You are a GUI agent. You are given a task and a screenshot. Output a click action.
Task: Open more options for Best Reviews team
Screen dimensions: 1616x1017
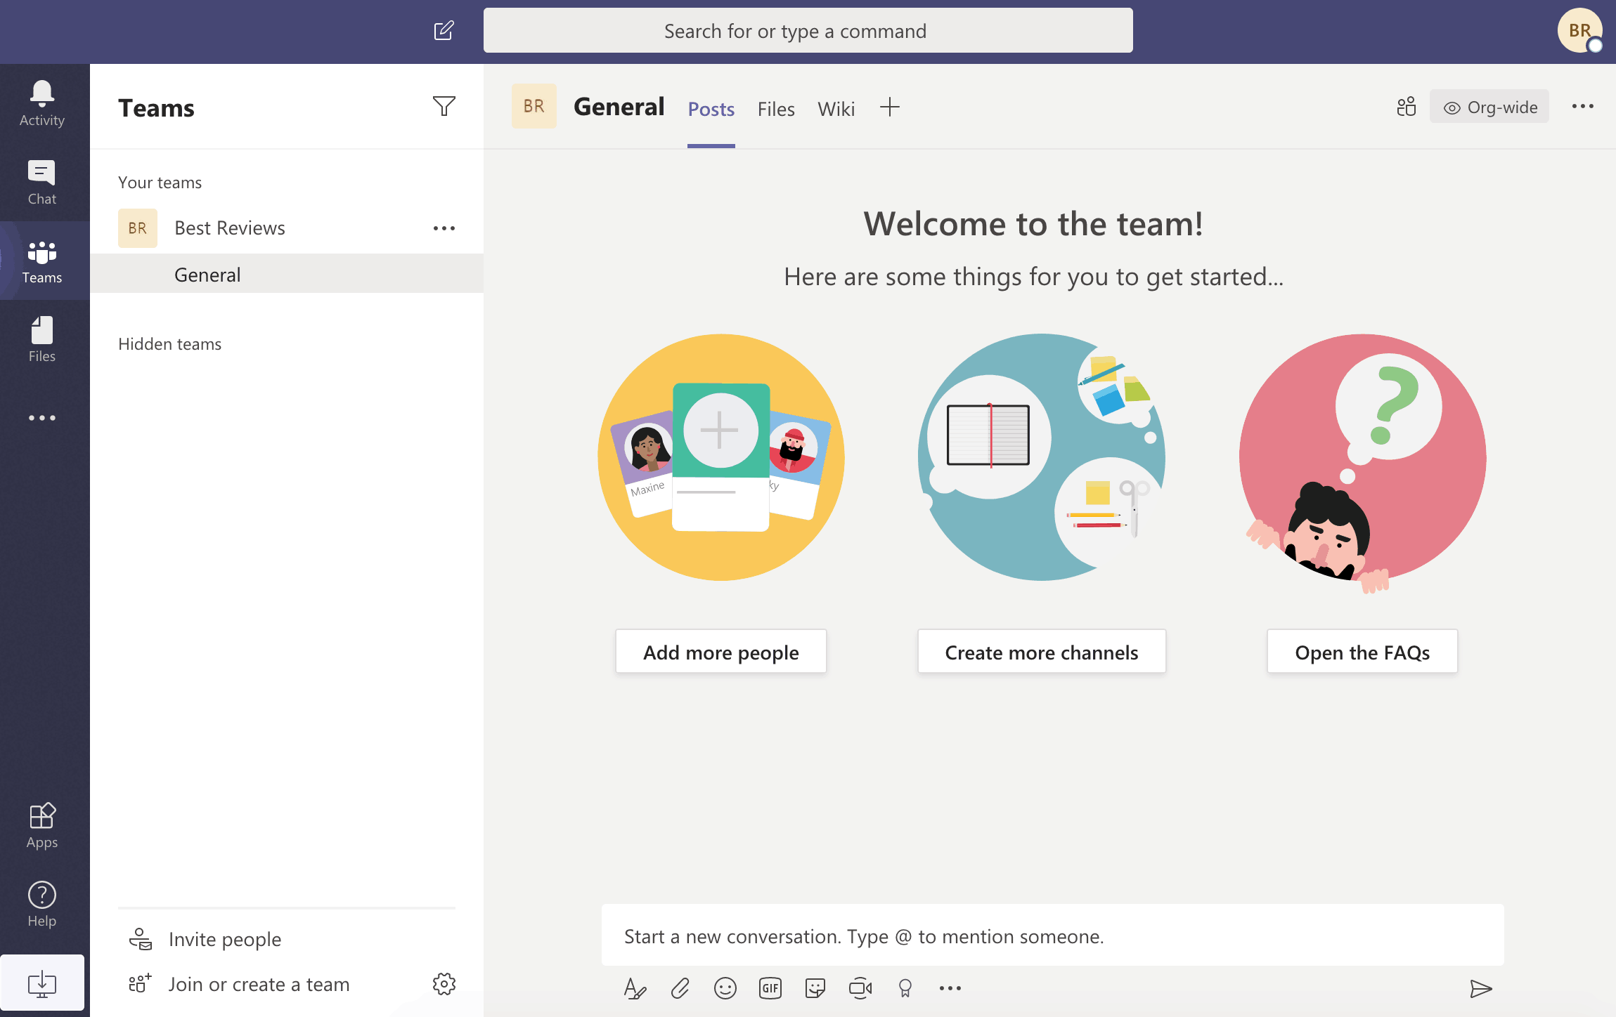(x=444, y=228)
